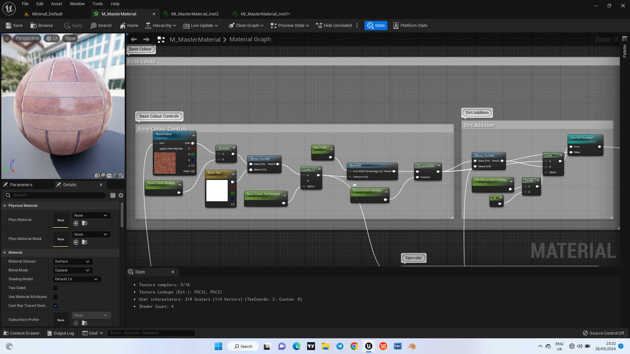The image size is (630, 354).
Task: Expand the Live Update dropdown
Action: [200, 25]
